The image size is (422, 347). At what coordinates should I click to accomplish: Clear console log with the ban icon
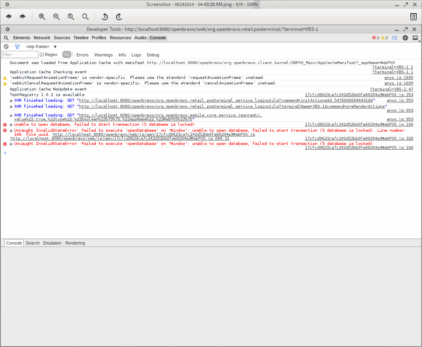coord(6,46)
